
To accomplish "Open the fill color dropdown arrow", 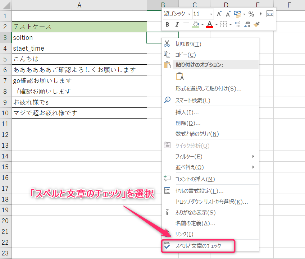I will point(202,25).
